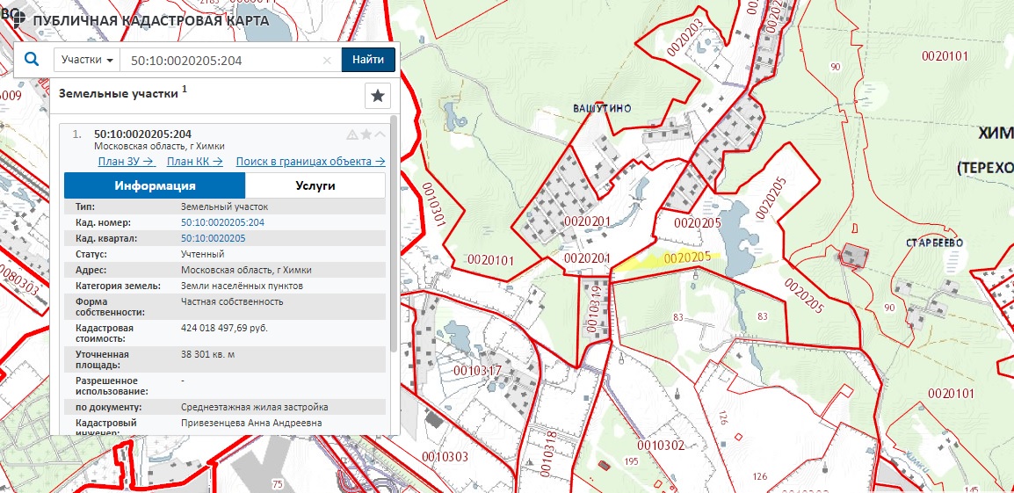Screen dimensions: 1014x493
Task: Open the Участки search type dropdown
Action: tap(86, 60)
